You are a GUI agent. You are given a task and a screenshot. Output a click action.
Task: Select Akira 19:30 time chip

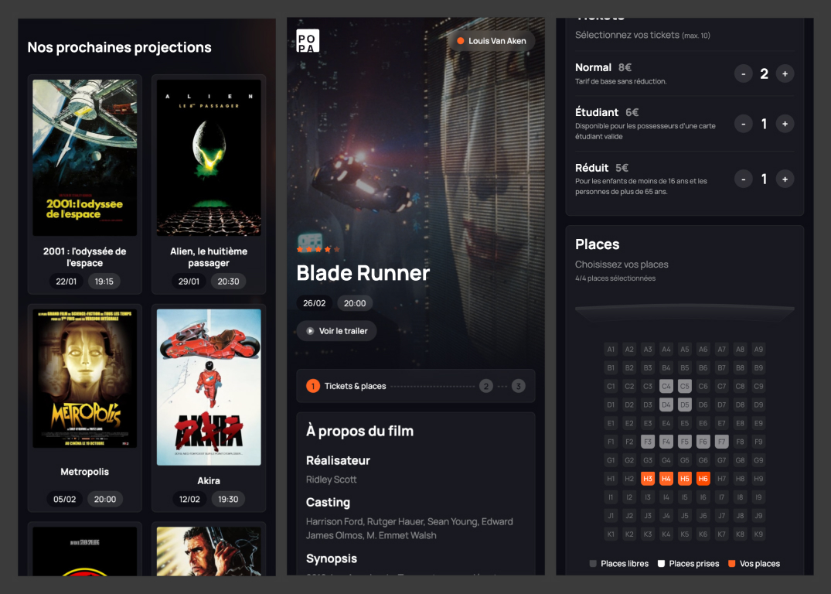pyautogui.click(x=228, y=499)
